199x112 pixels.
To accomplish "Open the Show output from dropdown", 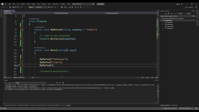I will click(30, 83).
